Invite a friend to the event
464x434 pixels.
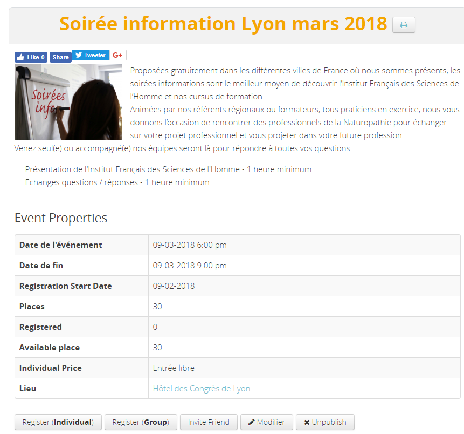(x=209, y=422)
